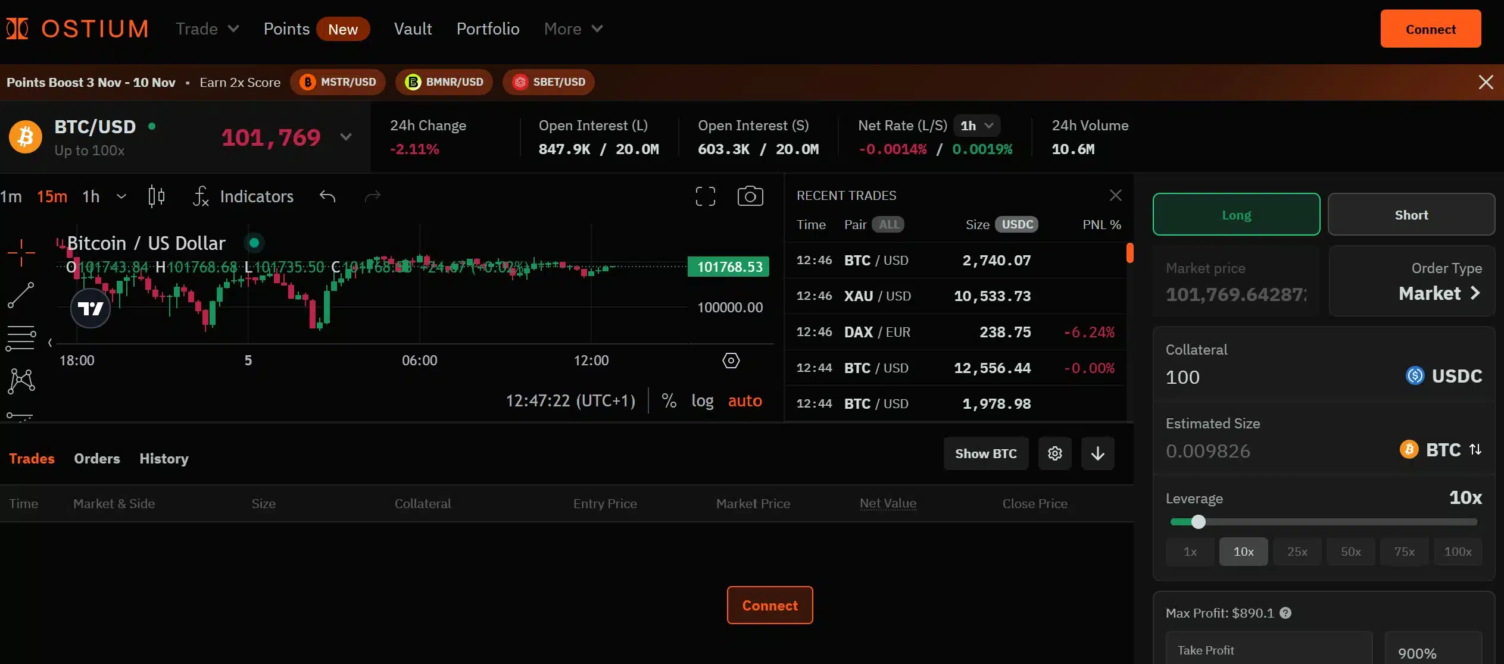Select the Short position button
Image resolution: width=1504 pixels, height=664 pixels.
tap(1411, 215)
